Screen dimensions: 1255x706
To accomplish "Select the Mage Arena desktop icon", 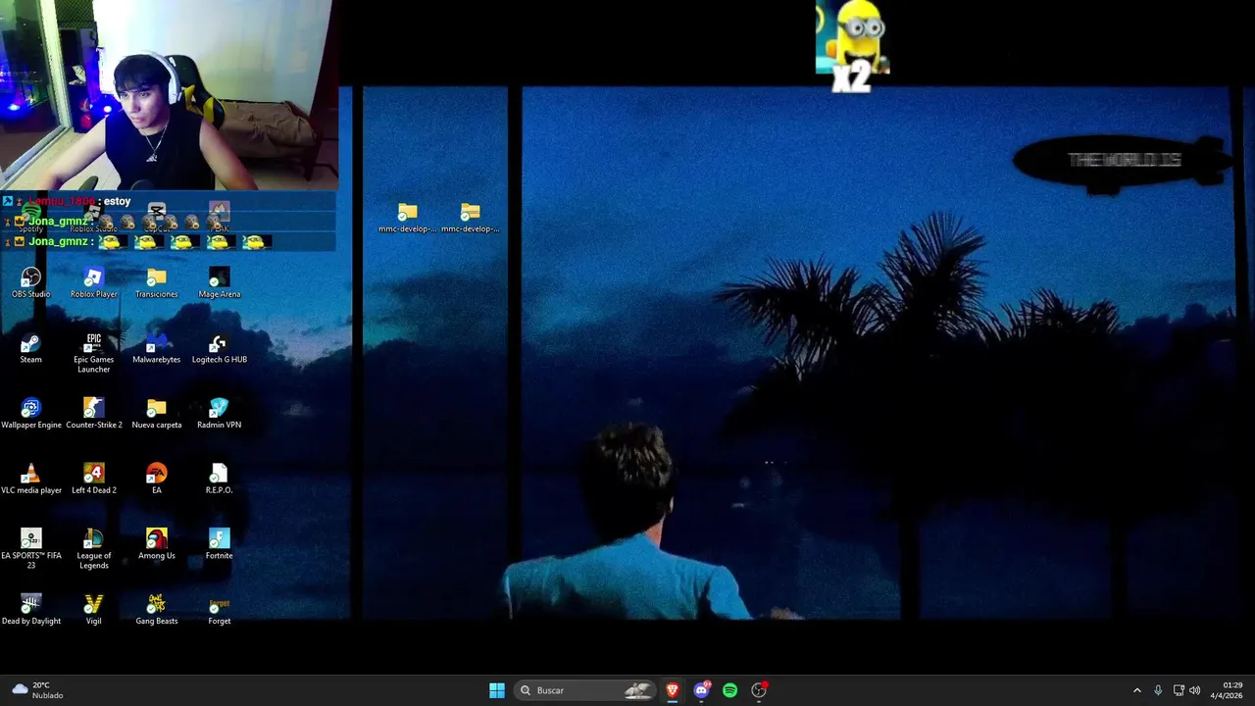I will 219,282.
